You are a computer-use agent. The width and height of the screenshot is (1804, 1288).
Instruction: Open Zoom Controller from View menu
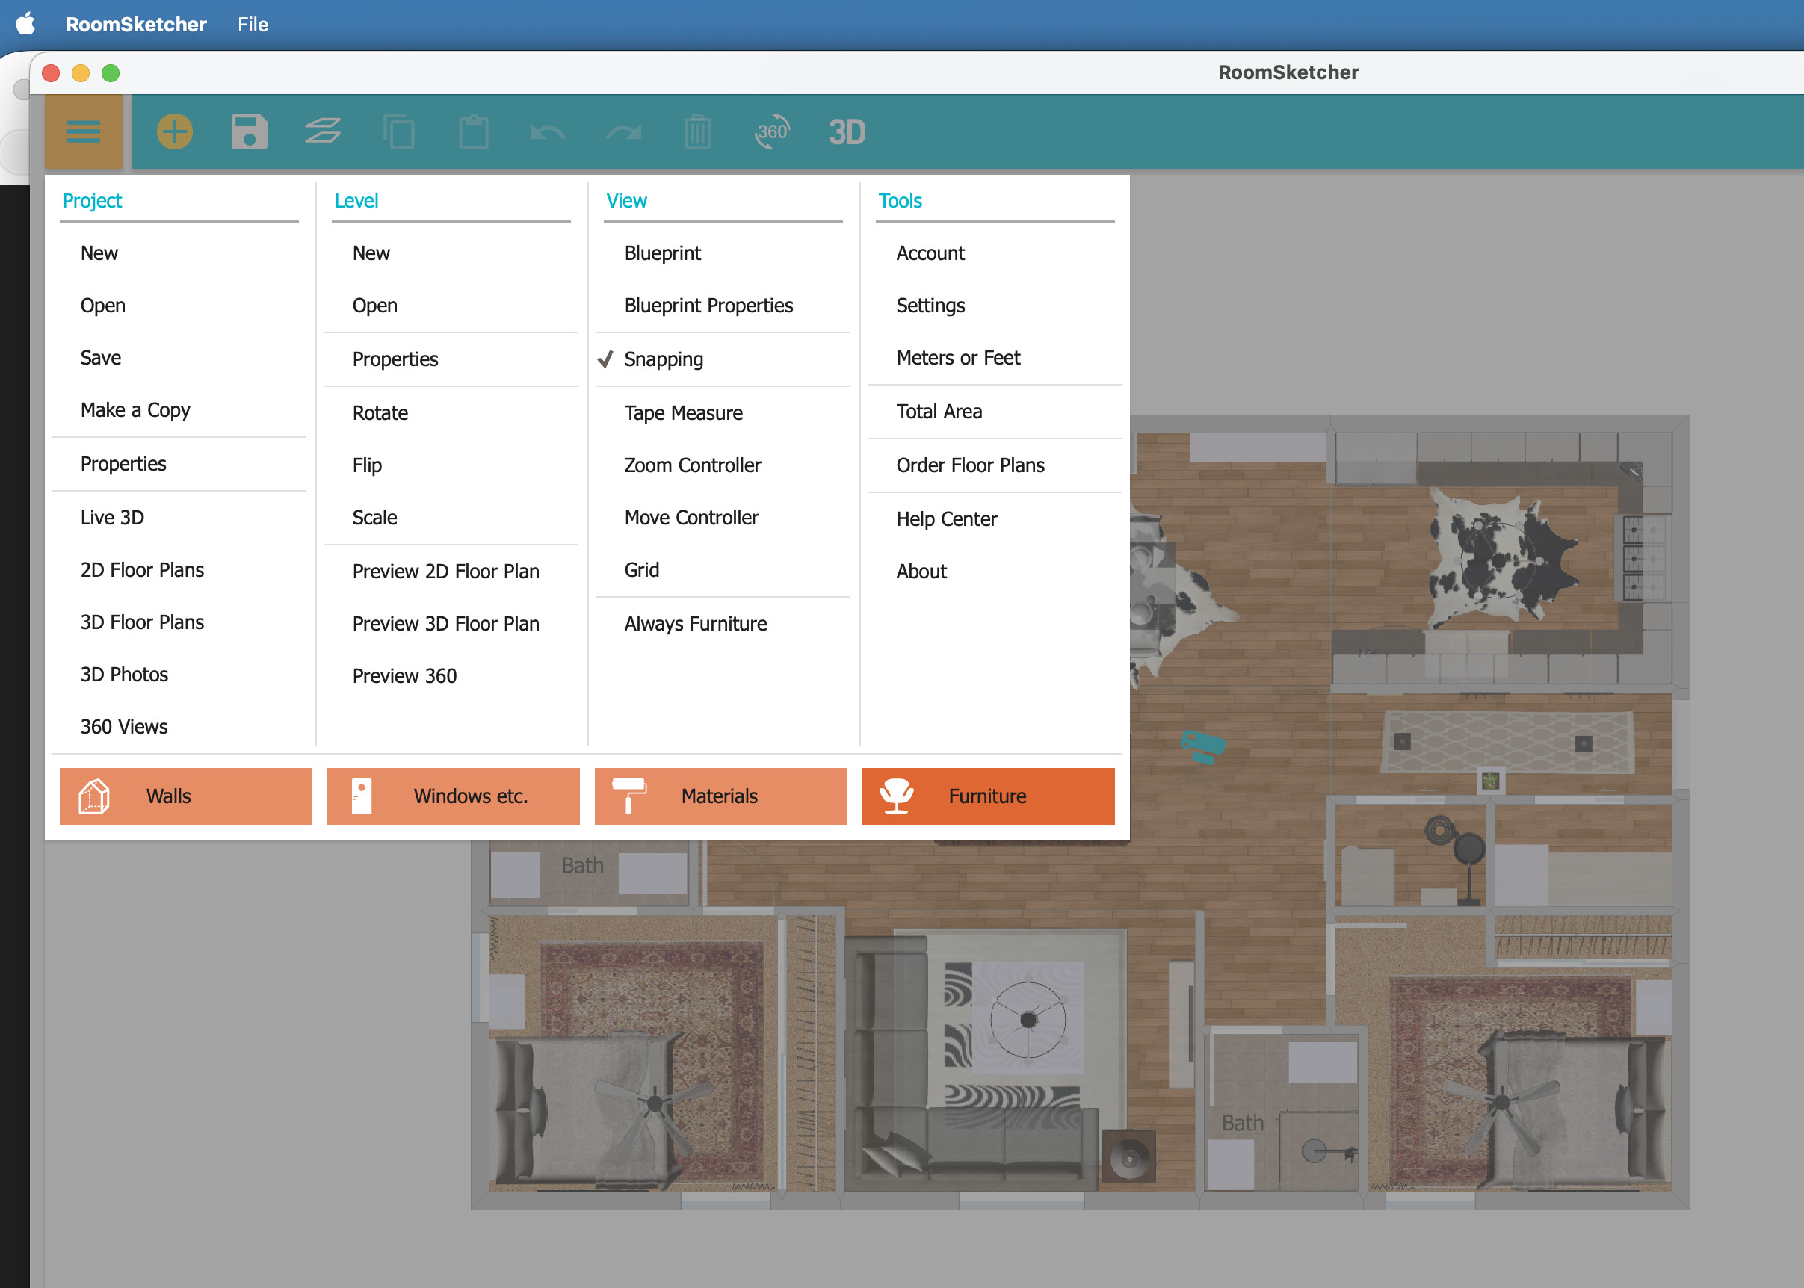click(x=692, y=465)
